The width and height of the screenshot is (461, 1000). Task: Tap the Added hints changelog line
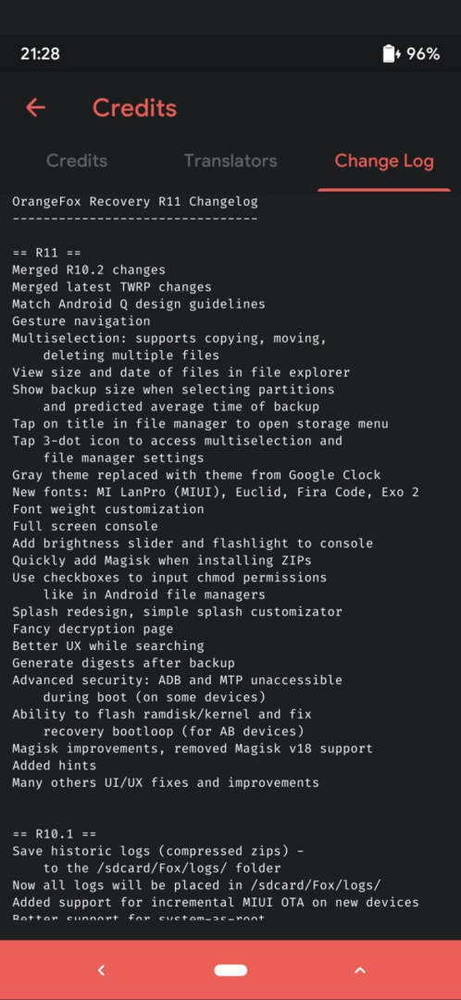pos(55,766)
